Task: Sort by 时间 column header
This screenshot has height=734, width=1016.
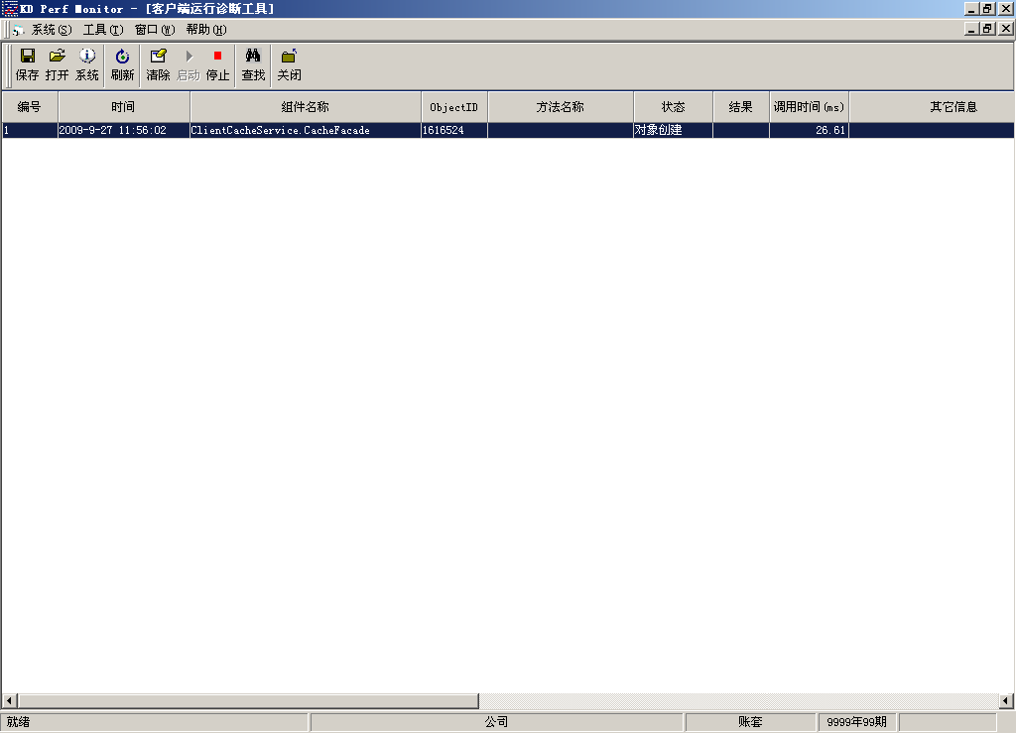Action: point(123,107)
